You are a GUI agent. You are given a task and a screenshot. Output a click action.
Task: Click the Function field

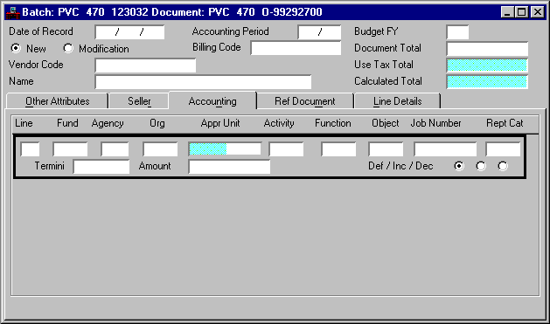pyautogui.click(x=338, y=149)
